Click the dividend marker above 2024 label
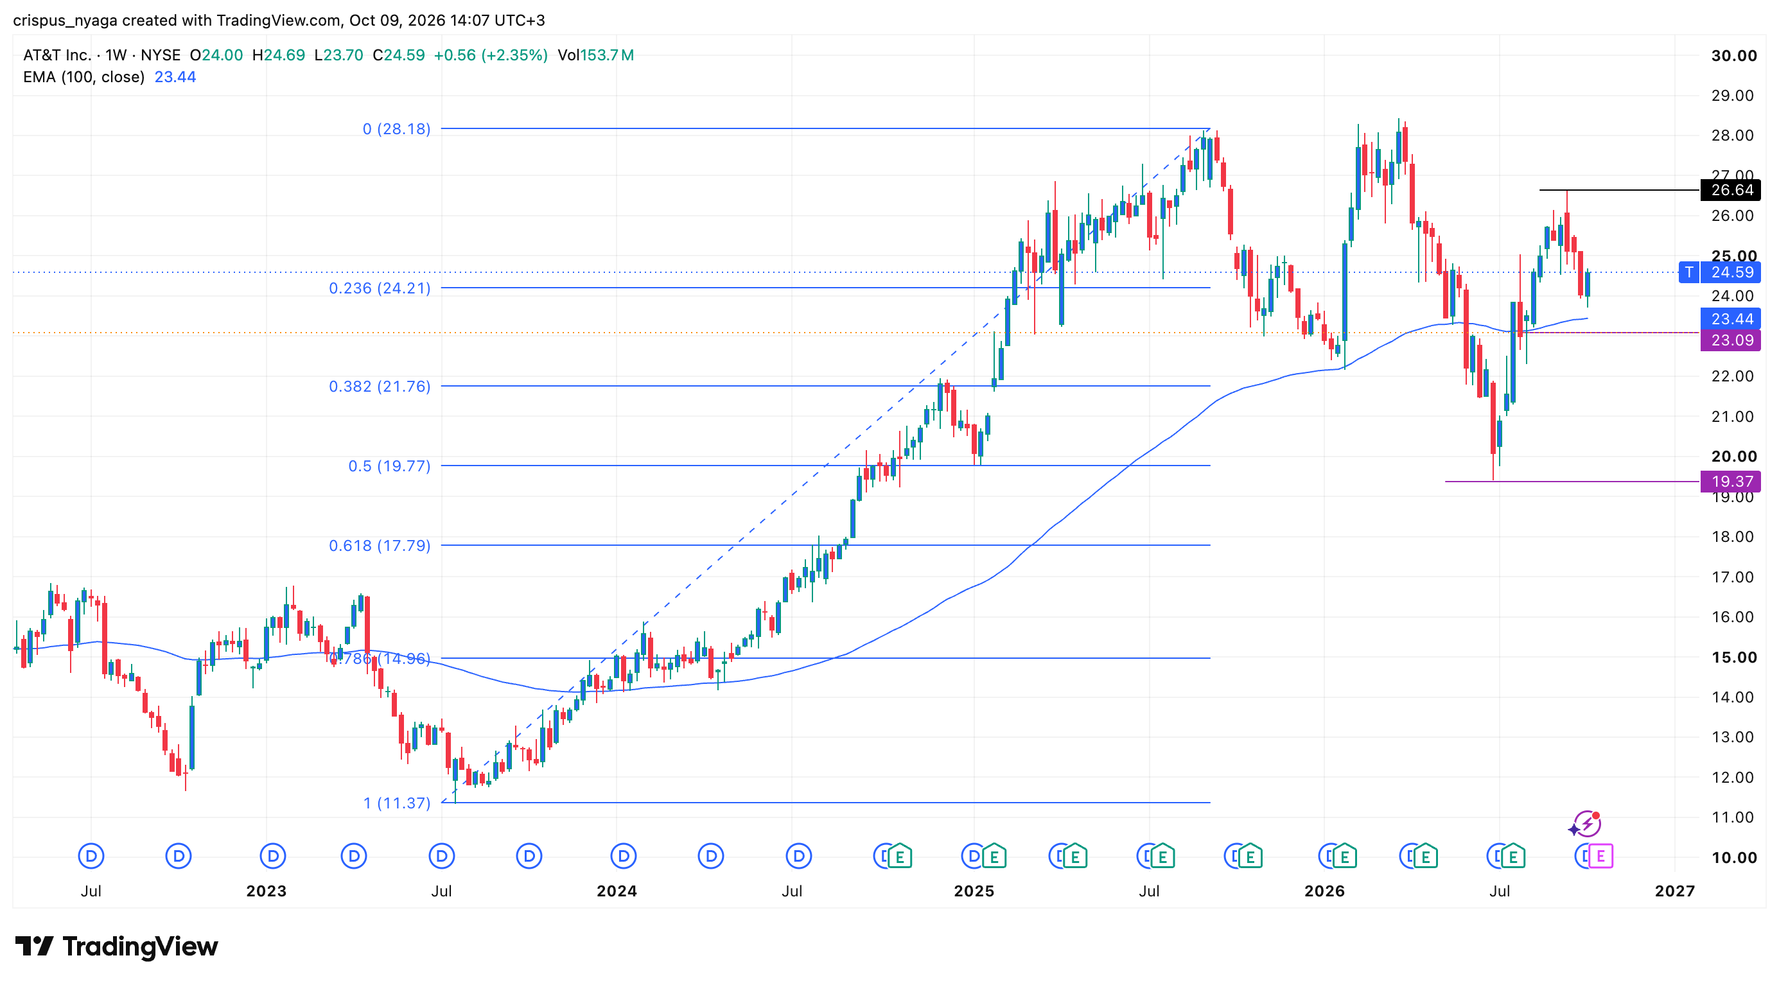The width and height of the screenshot is (1779, 985). 624,857
